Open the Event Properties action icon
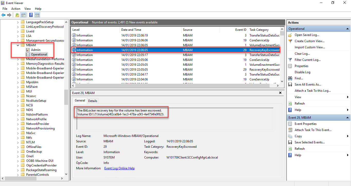The height and width of the screenshot is (186, 351). [x=290, y=124]
